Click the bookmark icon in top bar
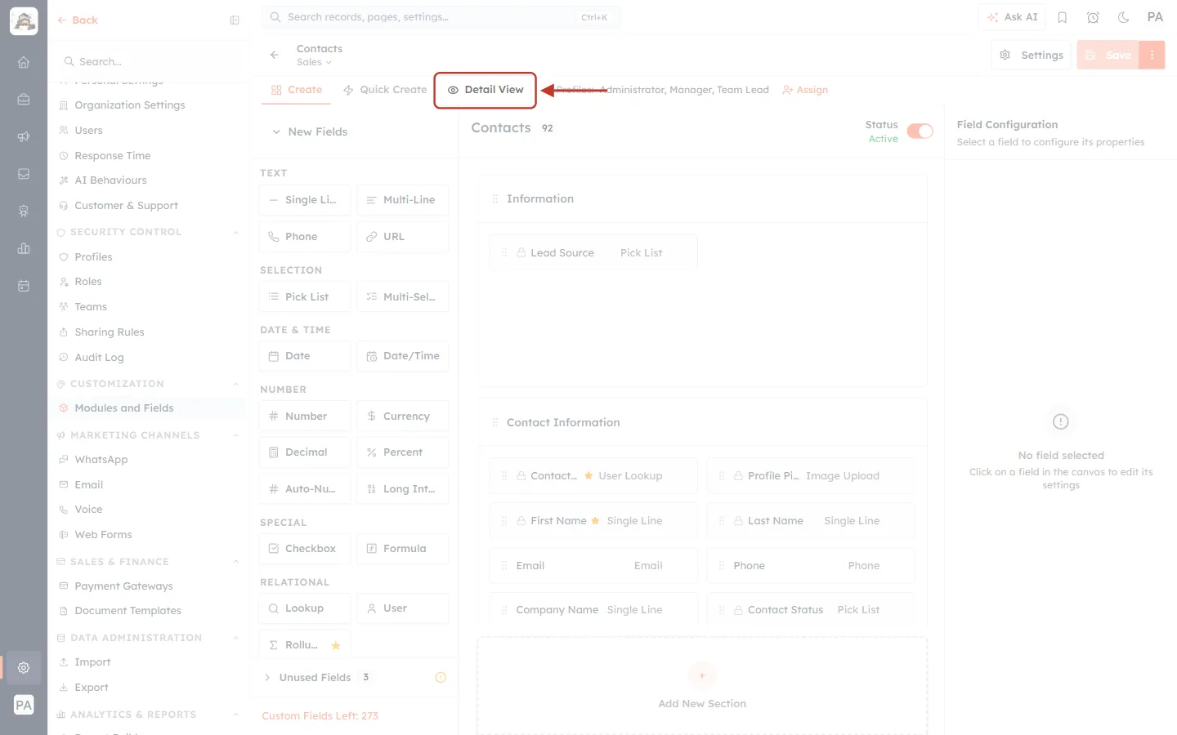Image resolution: width=1177 pixels, height=735 pixels. (x=1063, y=17)
